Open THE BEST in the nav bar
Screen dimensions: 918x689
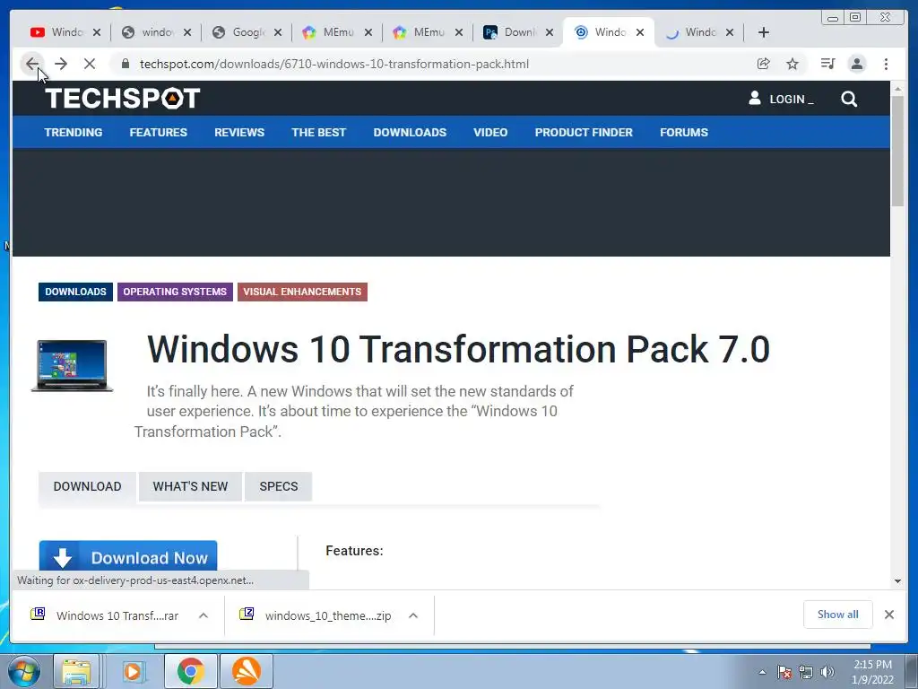(318, 133)
